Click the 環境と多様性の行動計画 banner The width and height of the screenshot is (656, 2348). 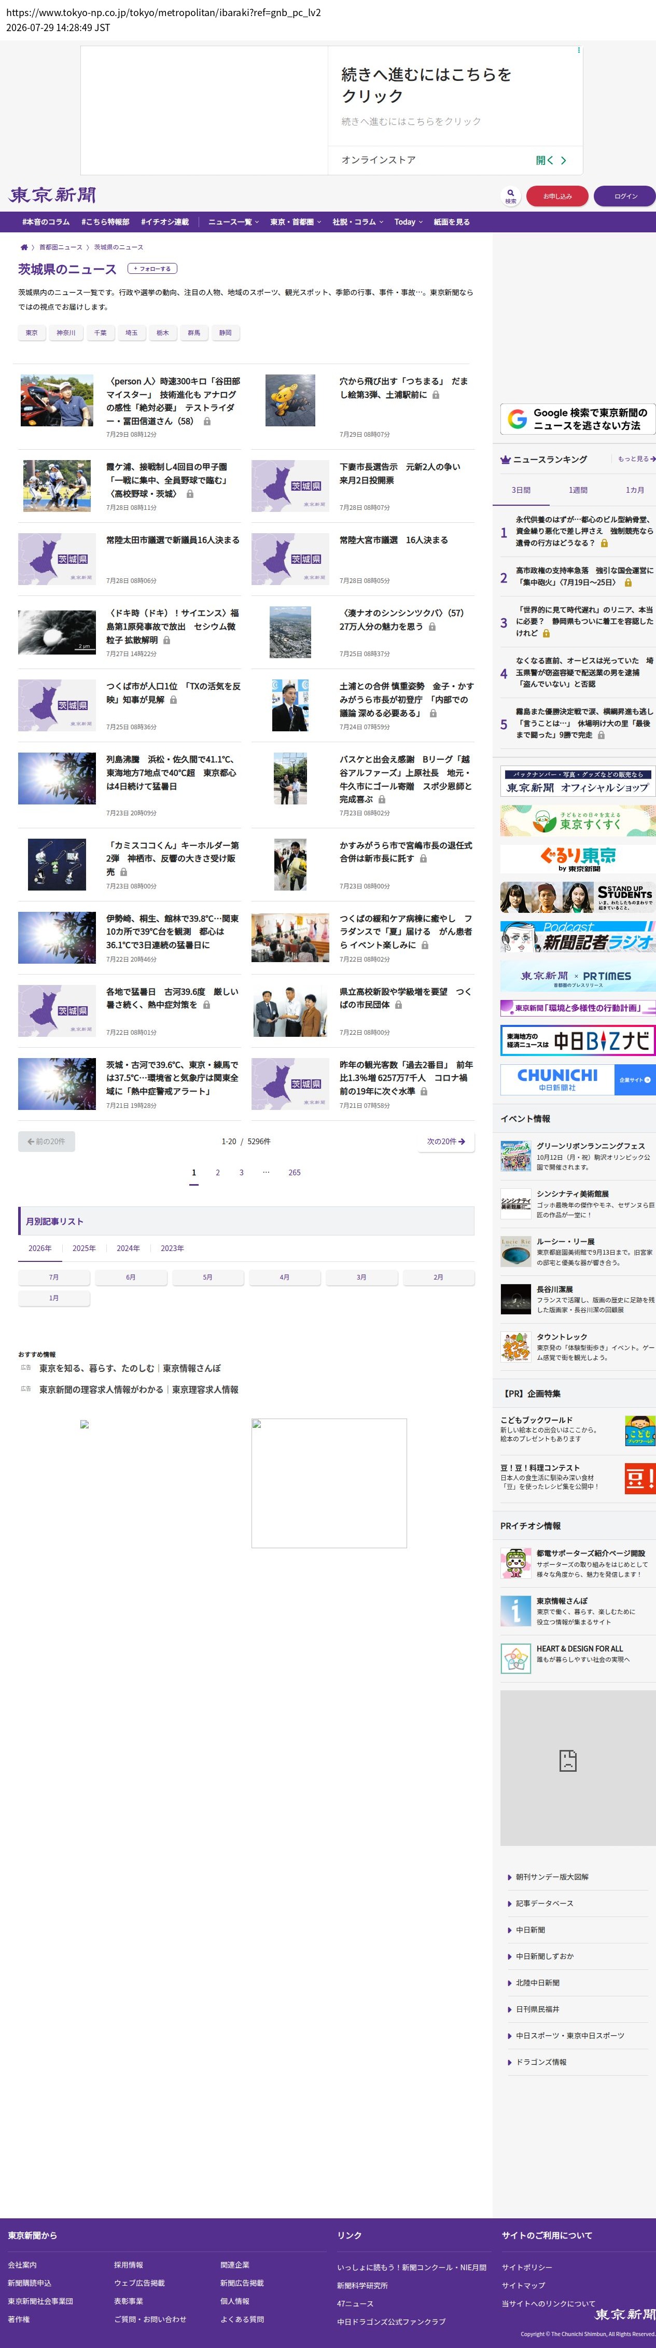pos(578,1008)
